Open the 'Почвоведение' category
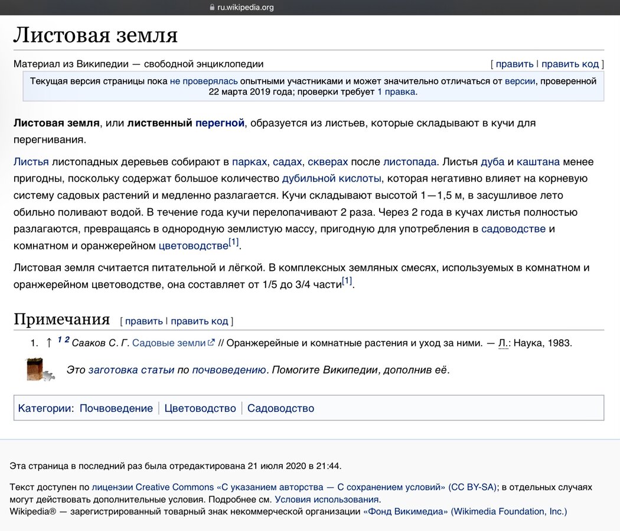The height and width of the screenshot is (531, 620). click(x=116, y=408)
